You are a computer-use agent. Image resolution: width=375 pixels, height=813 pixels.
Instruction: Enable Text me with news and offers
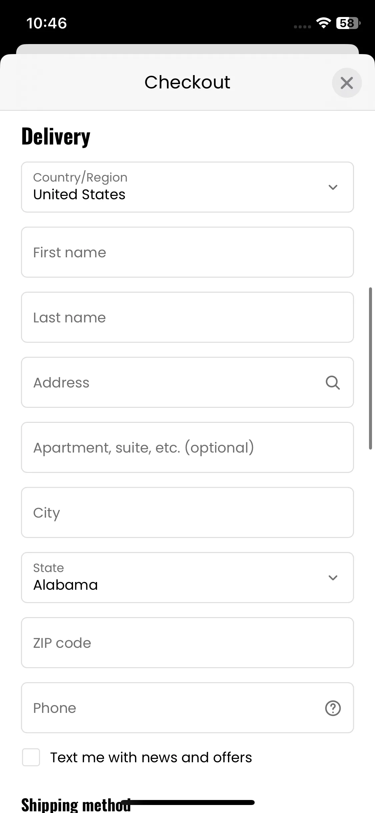coord(31,757)
